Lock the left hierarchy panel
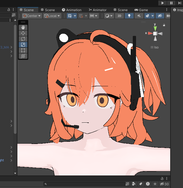Screen dimensions: 183x188 pyautogui.click(x=9, y=10)
